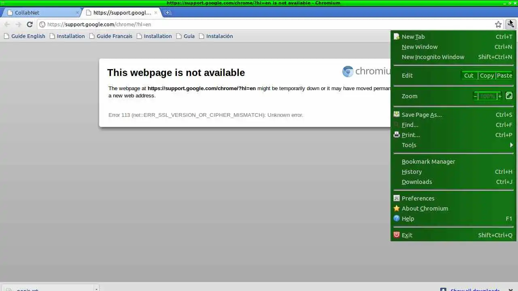This screenshot has width=518, height=291.
Task: Click the New Tab page icon in menu
Action: tap(397, 36)
